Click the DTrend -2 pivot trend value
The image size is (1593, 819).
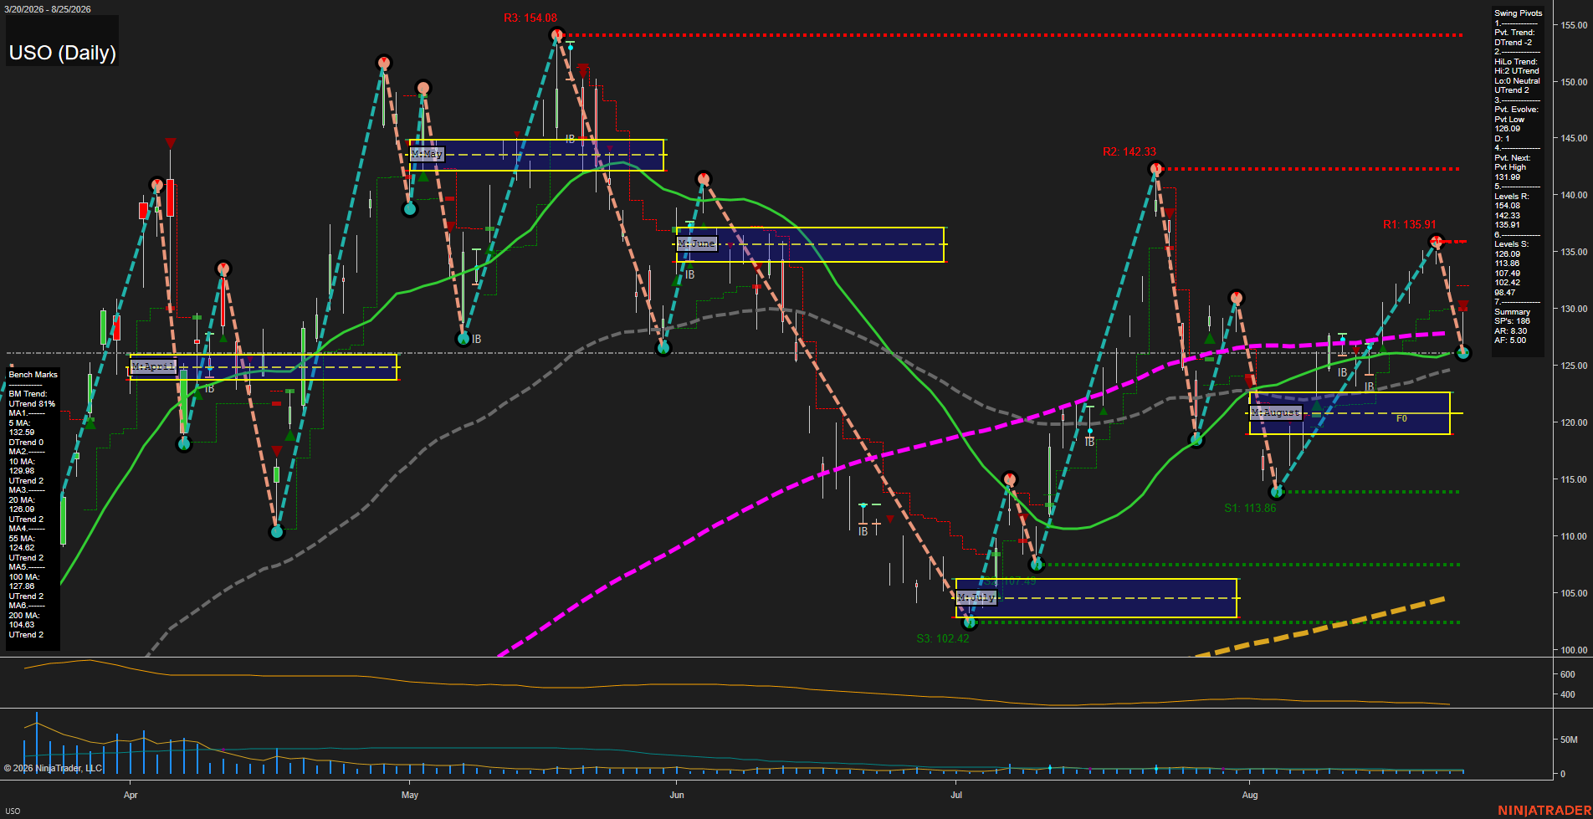[1513, 43]
